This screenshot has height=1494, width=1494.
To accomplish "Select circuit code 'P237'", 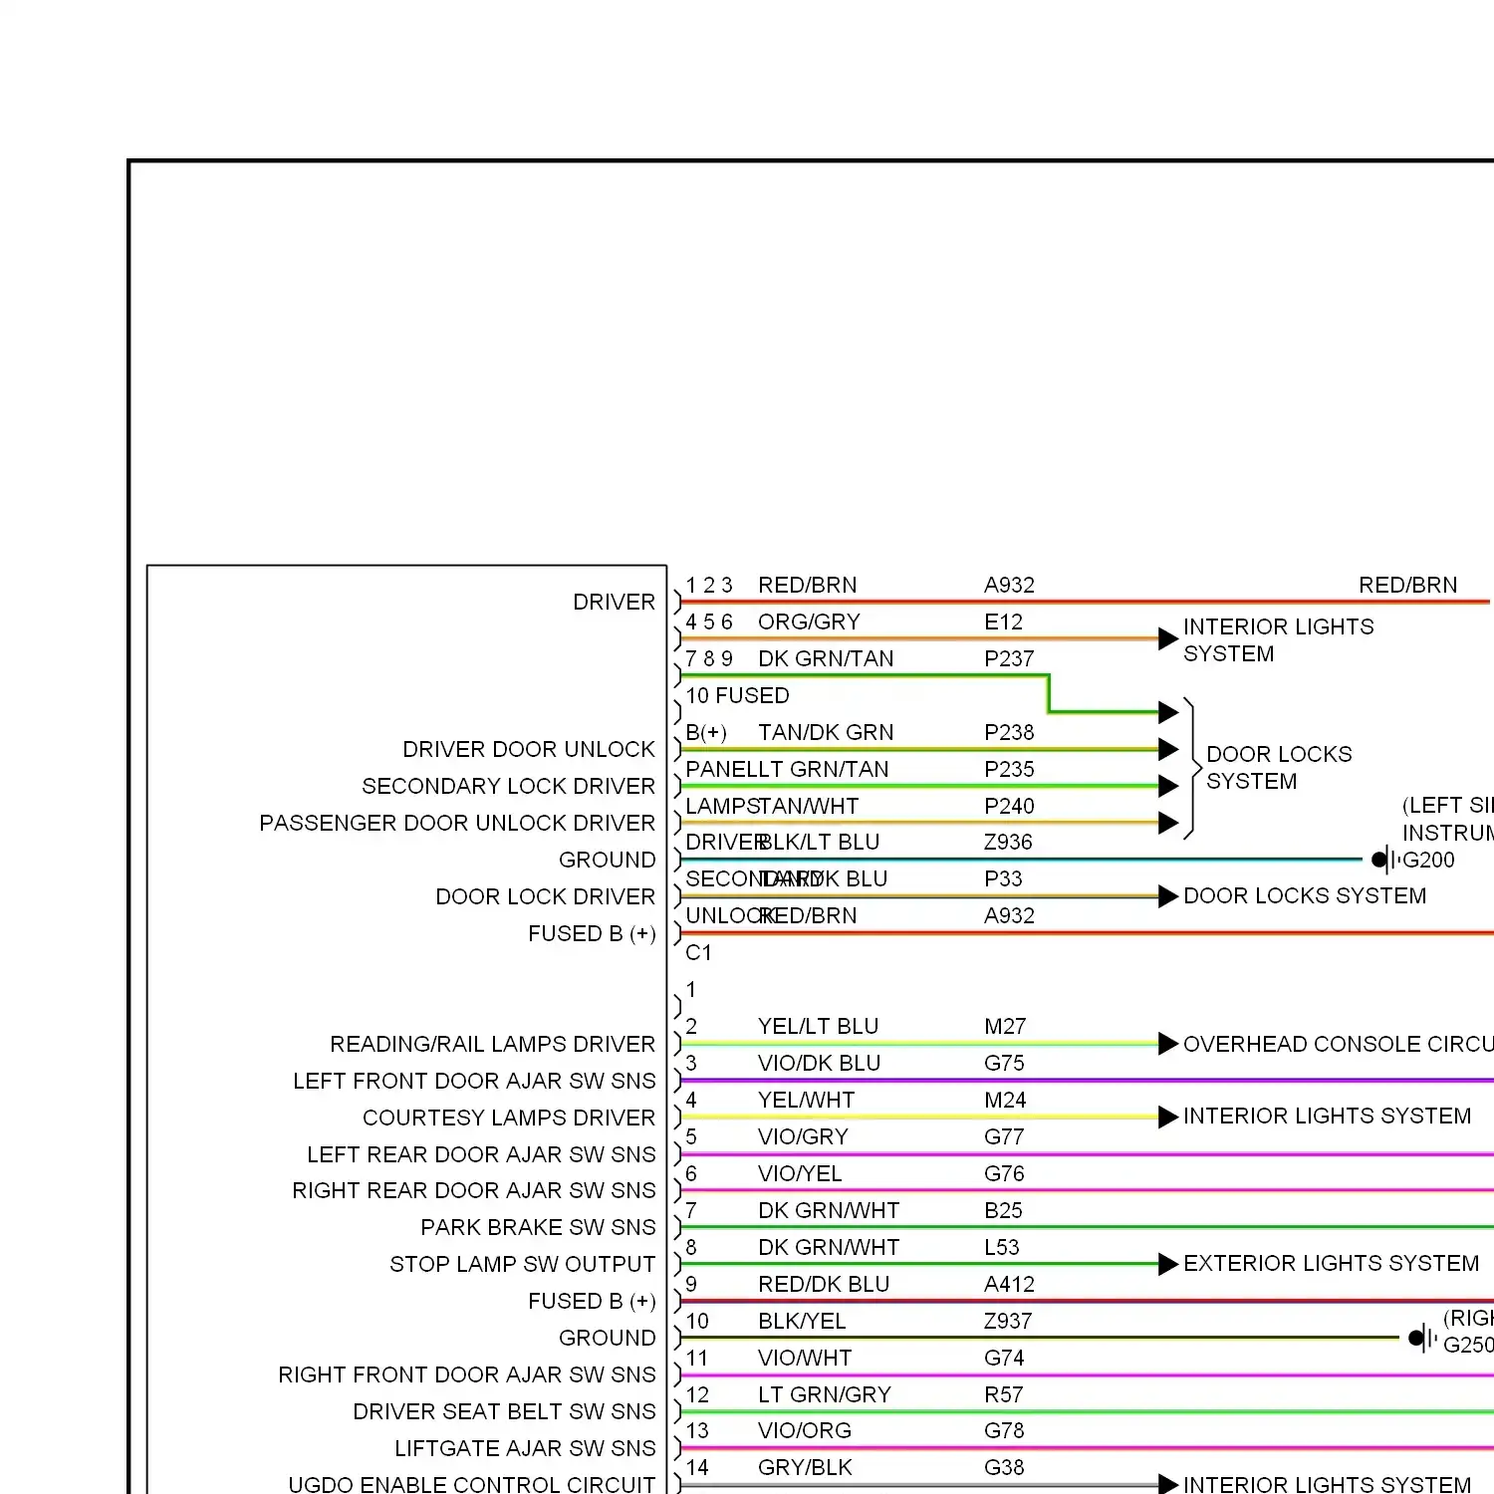I will 1009,658.
